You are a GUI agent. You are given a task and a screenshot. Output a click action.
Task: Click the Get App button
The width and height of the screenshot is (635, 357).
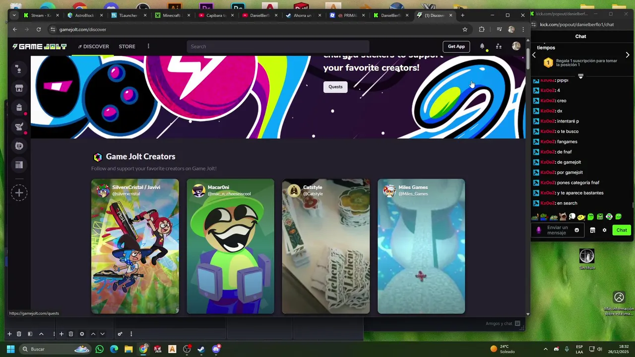click(x=456, y=47)
